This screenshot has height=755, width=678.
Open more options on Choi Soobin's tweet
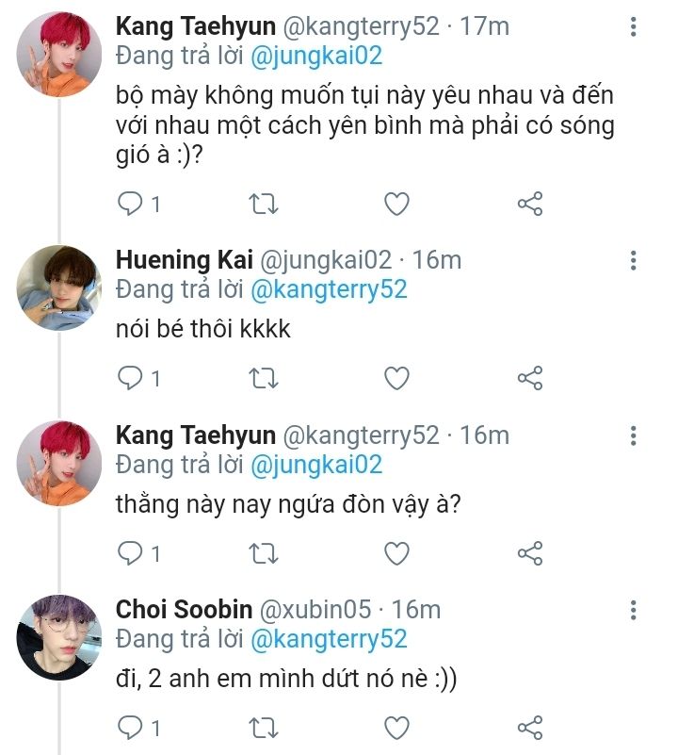click(x=634, y=609)
